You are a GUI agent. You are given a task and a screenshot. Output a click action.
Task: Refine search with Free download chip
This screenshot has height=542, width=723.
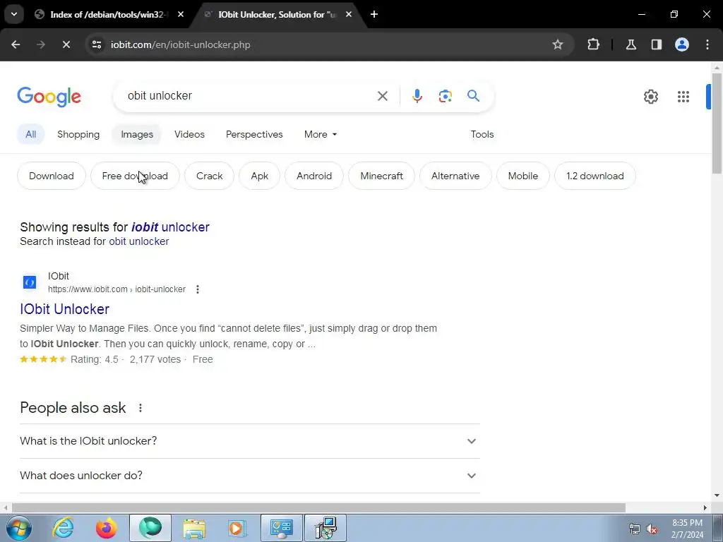pos(135,176)
